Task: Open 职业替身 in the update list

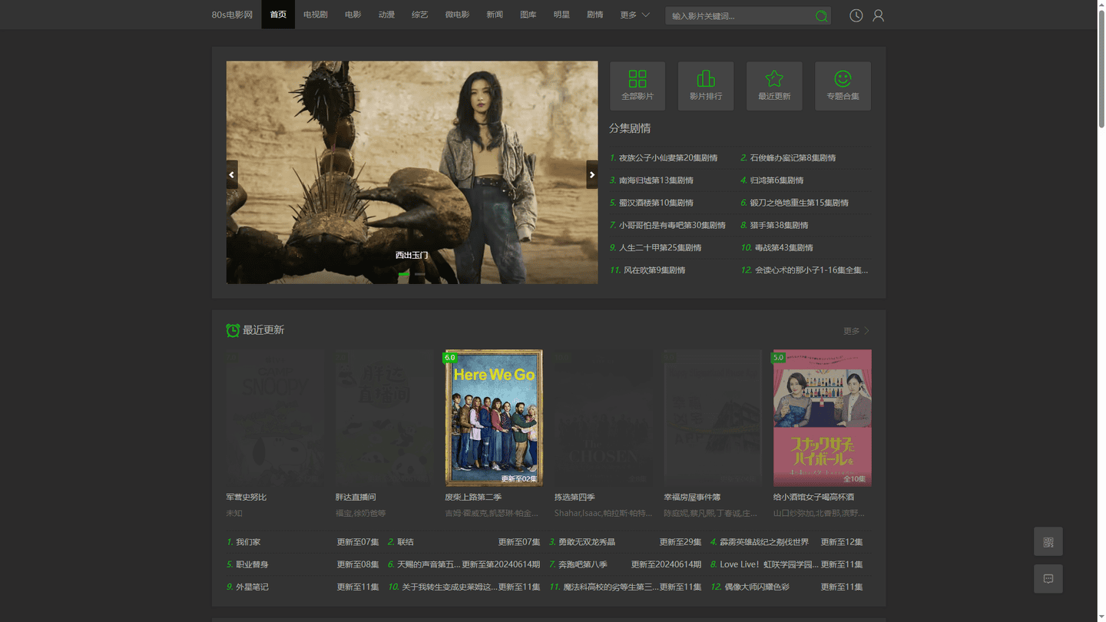Action: (252, 564)
